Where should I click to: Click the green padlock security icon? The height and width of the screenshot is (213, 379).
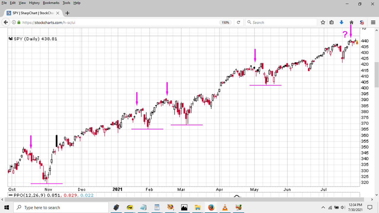pyautogui.click(x=19, y=22)
